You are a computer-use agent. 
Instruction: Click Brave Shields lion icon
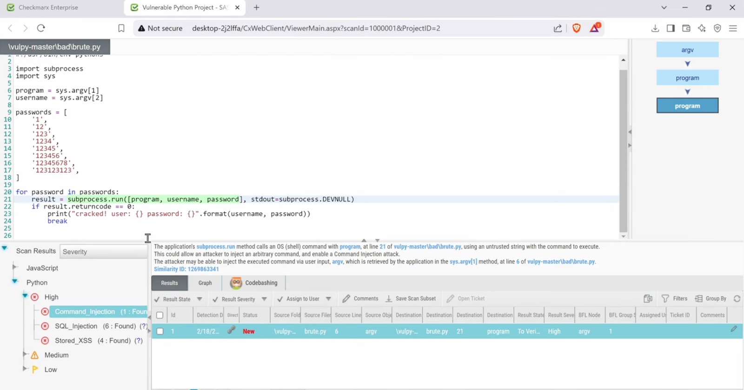pyautogui.click(x=577, y=28)
